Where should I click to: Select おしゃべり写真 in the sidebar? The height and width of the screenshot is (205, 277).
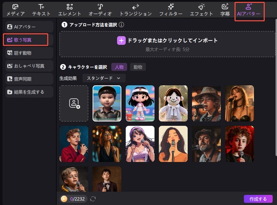[x=30, y=66]
